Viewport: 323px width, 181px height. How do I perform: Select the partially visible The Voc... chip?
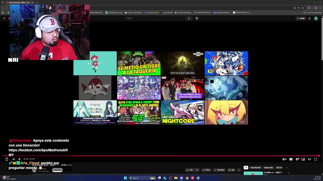coord(279,168)
